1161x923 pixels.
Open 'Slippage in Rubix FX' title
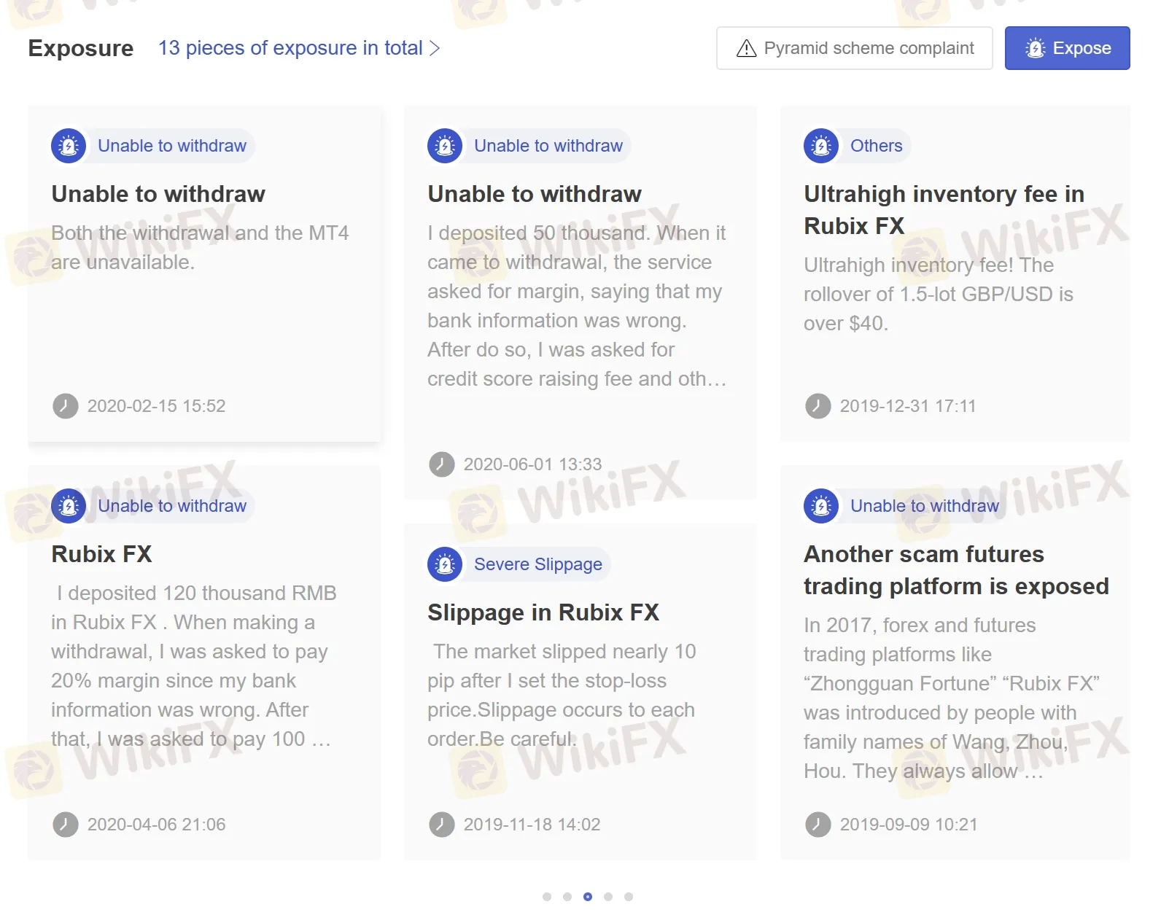pyautogui.click(x=543, y=612)
